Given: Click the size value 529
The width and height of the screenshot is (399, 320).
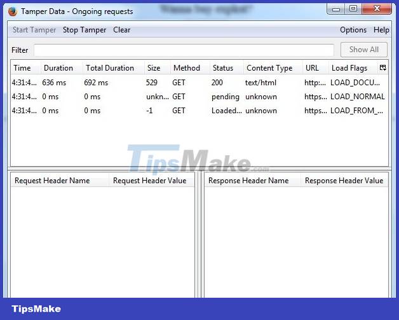Looking at the screenshot, I should coord(152,83).
